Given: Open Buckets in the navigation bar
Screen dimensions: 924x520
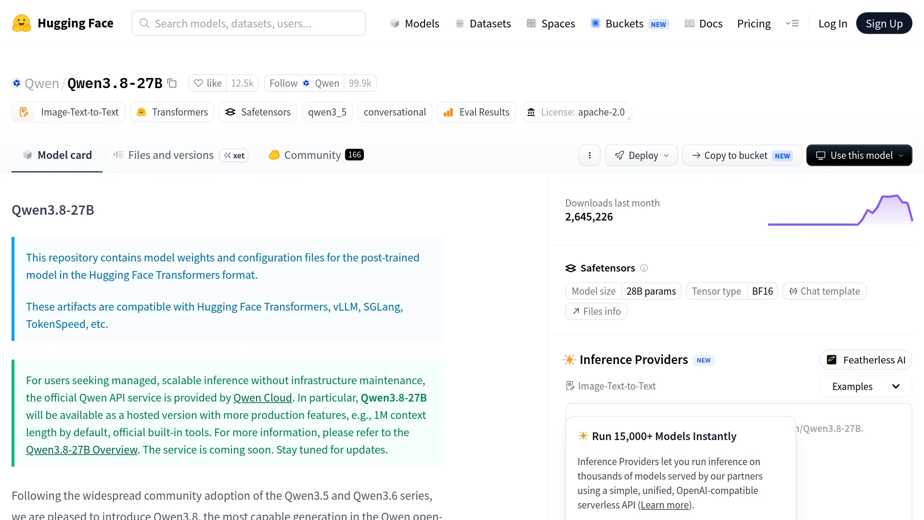Looking at the screenshot, I should coord(629,23).
